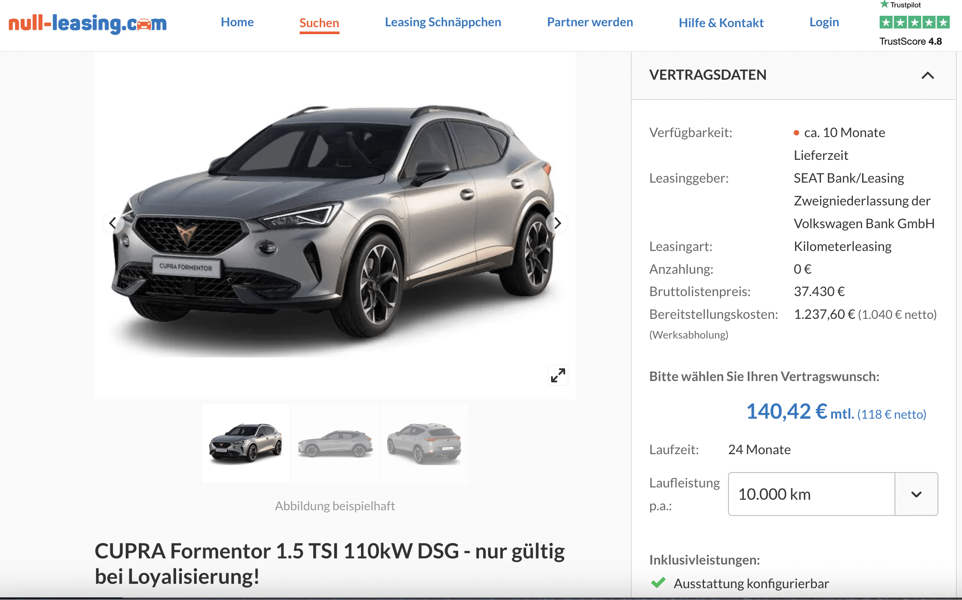Open Leasing Schnäppchen page
The image size is (962, 600).
click(x=443, y=22)
